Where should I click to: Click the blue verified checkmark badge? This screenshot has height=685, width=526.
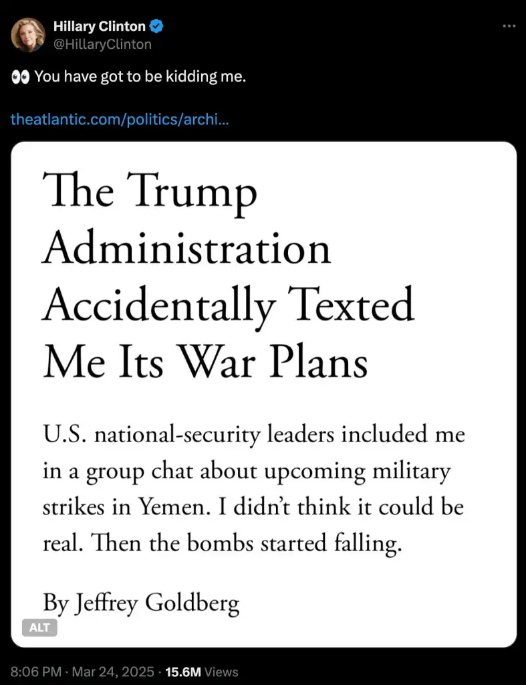[157, 27]
